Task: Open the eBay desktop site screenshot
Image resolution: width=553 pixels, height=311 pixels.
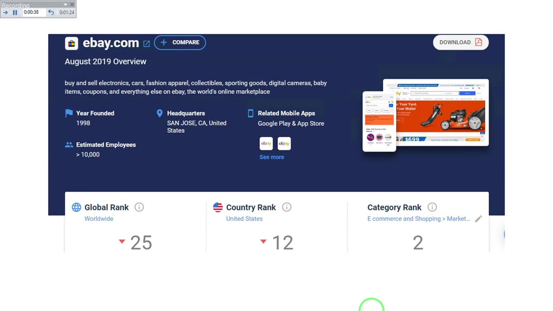Action: (x=442, y=112)
